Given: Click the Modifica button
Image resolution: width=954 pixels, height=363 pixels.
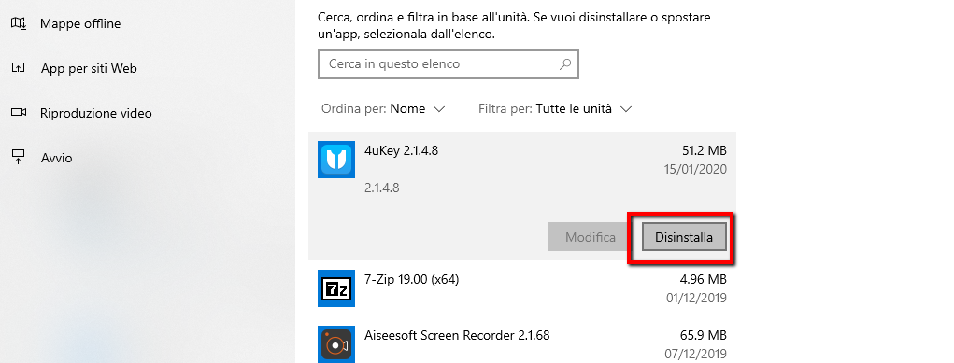Looking at the screenshot, I should 591,237.
